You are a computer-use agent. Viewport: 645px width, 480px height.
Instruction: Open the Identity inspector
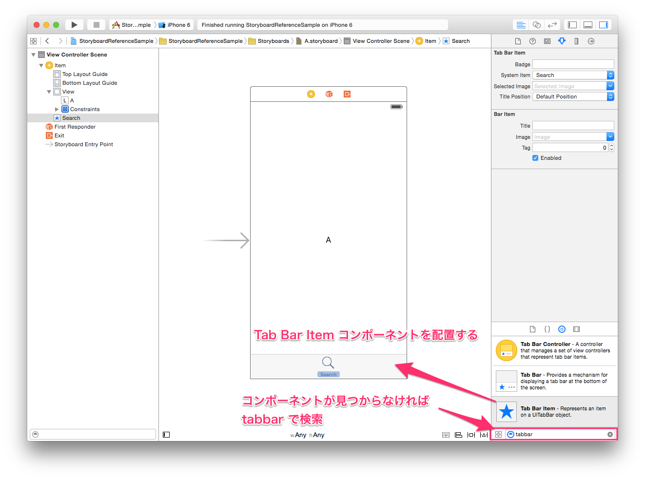coord(547,41)
